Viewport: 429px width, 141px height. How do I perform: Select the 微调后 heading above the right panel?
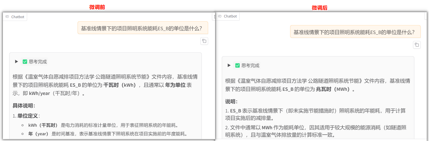(320, 8)
